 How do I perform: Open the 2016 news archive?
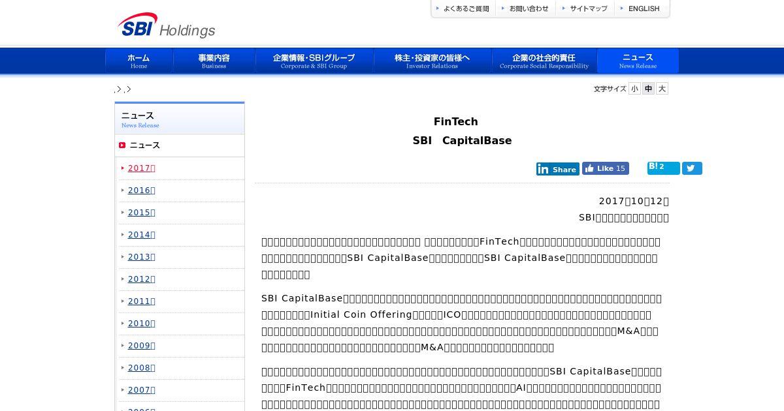(x=141, y=190)
